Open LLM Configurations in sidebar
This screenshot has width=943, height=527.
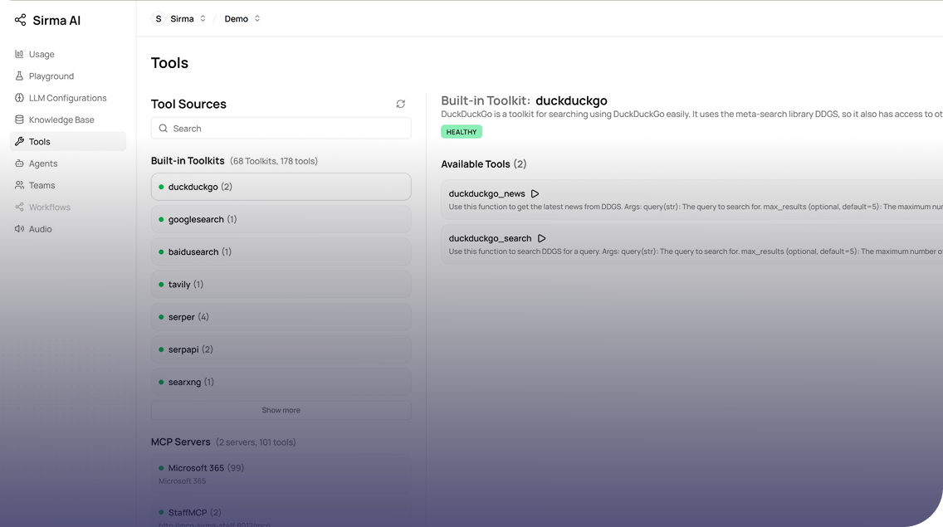67,98
